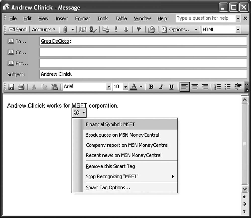Image resolution: width=251 pixels, height=218 pixels.
Task: Open the Table menu
Action: coord(121,19)
